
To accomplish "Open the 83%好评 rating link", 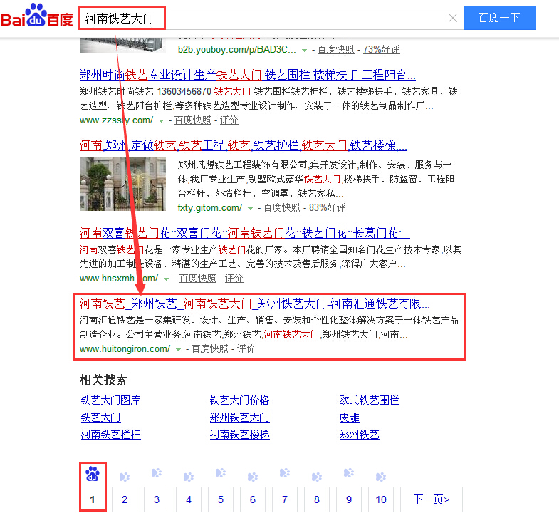I will (x=328, y=207).
